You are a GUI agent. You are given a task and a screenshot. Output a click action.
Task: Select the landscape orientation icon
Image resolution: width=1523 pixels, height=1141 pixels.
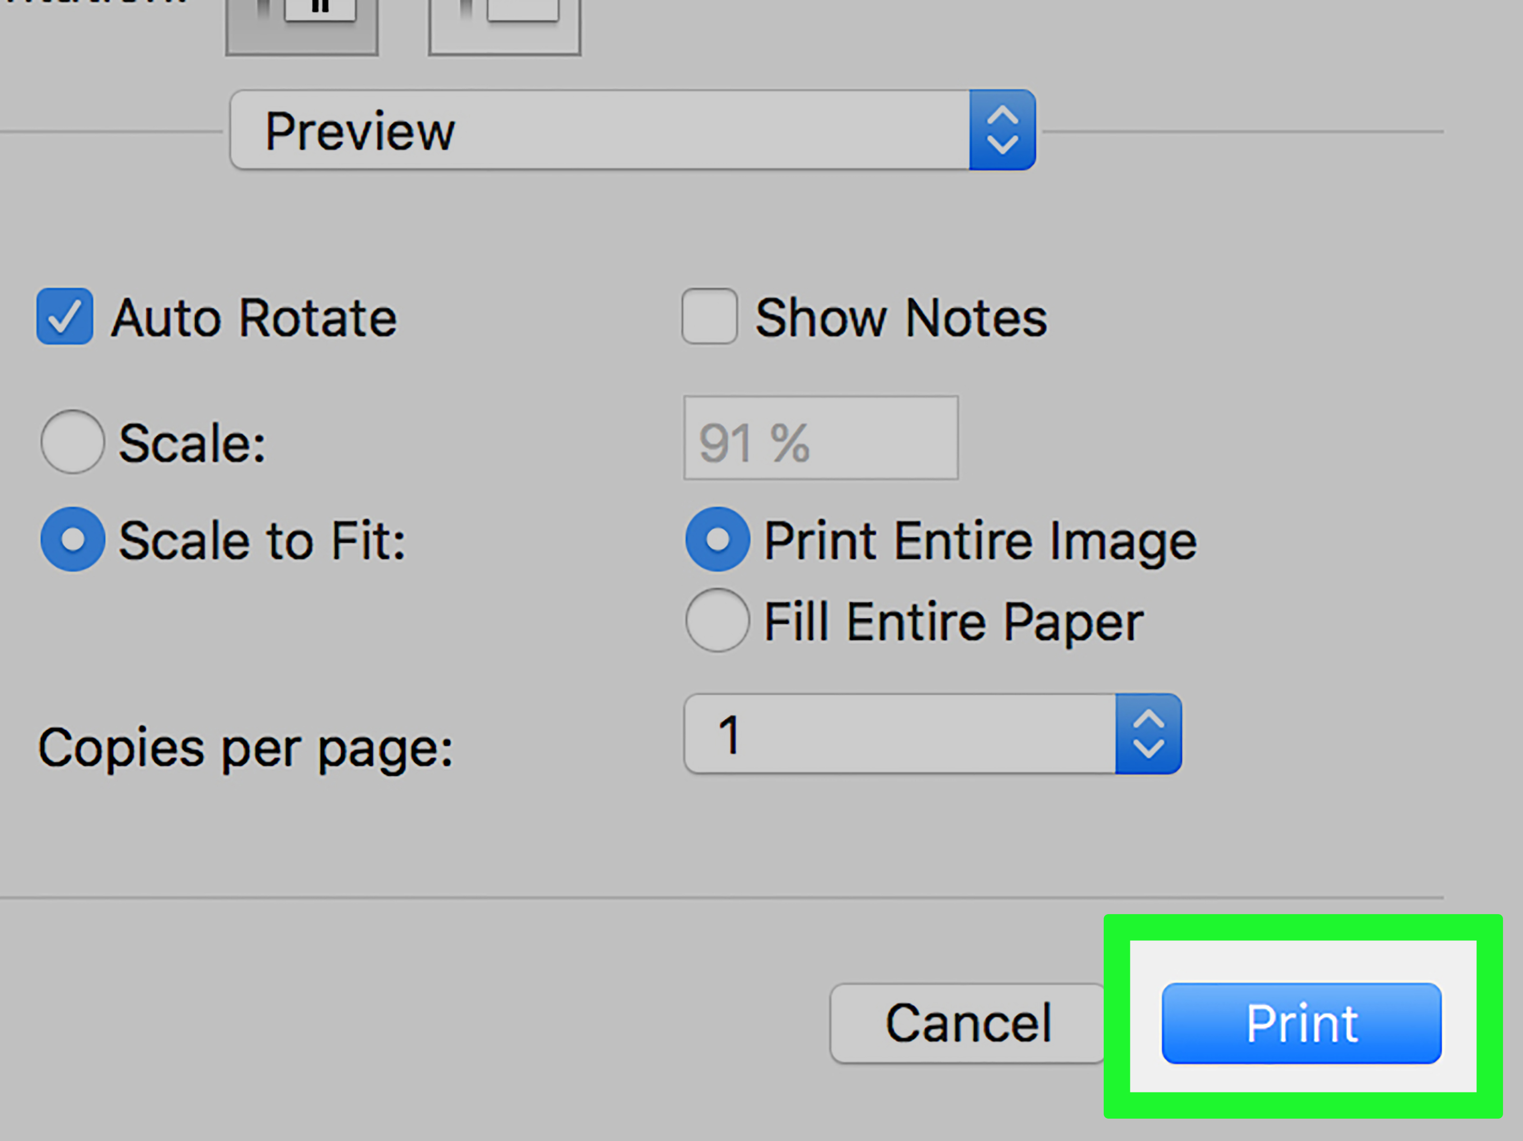click(x=504, y=26)
